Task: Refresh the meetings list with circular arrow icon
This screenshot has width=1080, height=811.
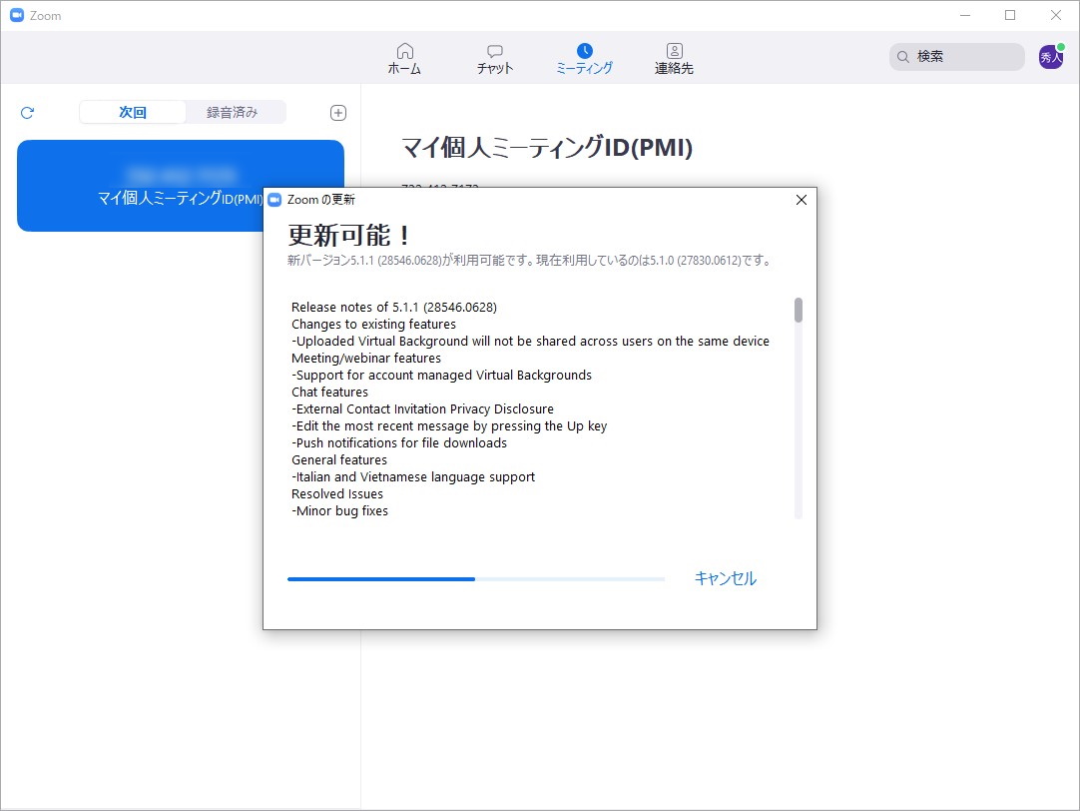Action: [27, 112]
